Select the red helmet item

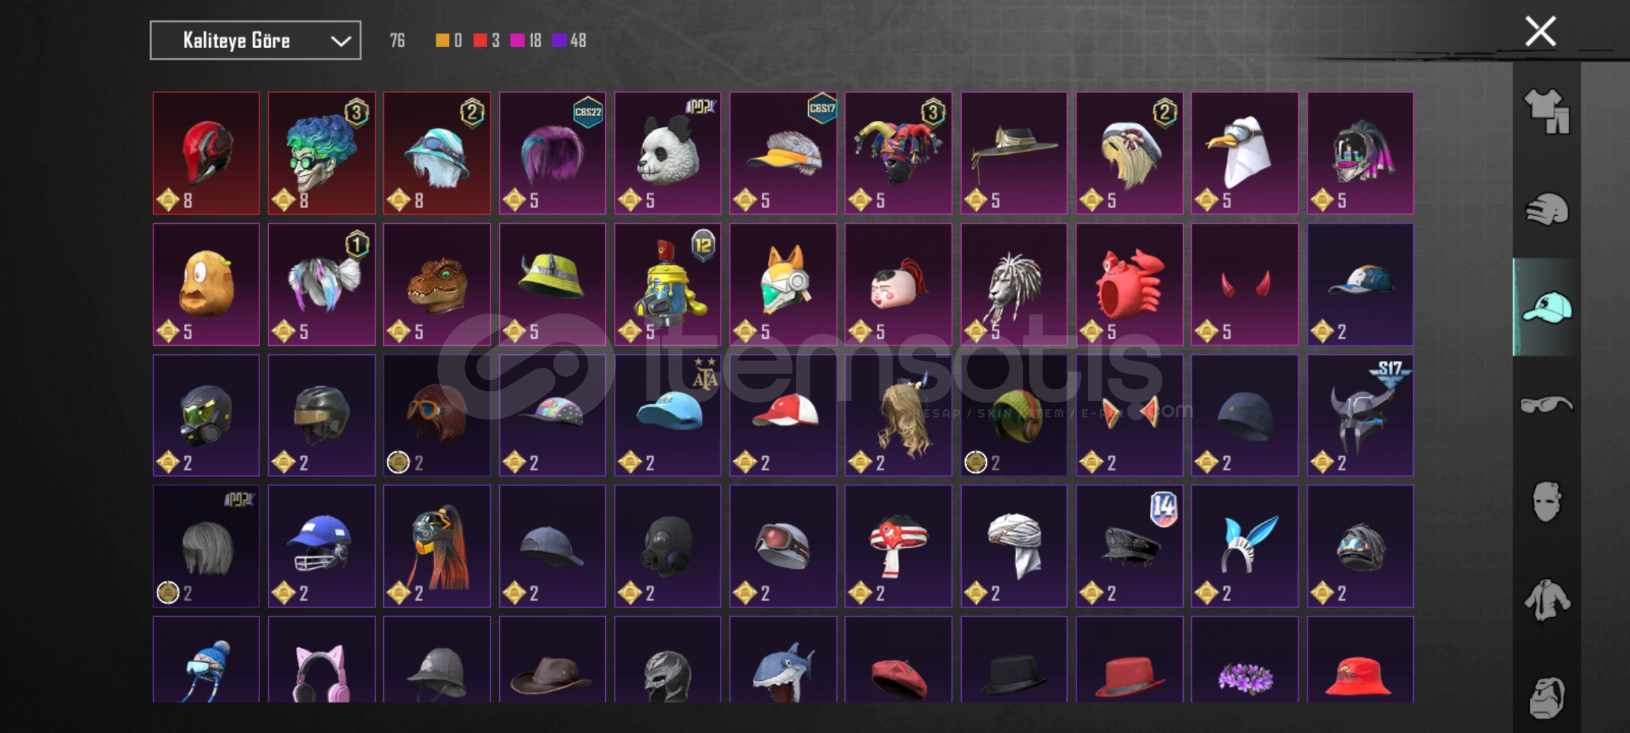[x=206, y=153]
